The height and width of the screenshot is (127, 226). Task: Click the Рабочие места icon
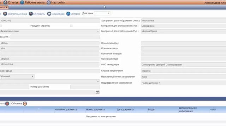[22, 2]
